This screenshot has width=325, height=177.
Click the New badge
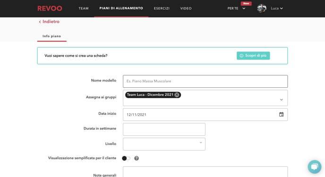coord(246,3)
